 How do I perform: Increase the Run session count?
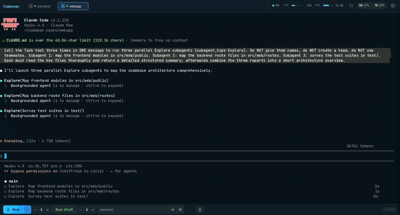[x=47, y=210]
